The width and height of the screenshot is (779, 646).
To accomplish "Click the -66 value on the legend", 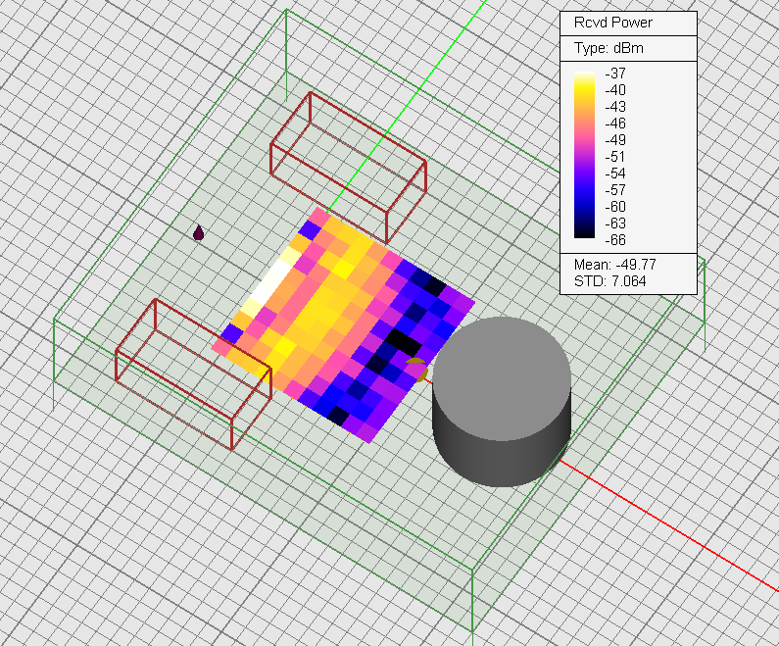I will (x=615, y=239).
